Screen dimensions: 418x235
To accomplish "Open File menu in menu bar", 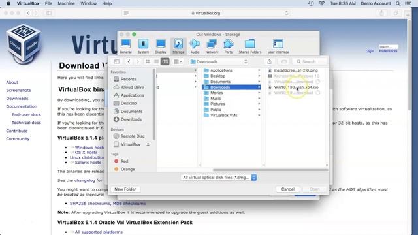I will click(48, 3).
